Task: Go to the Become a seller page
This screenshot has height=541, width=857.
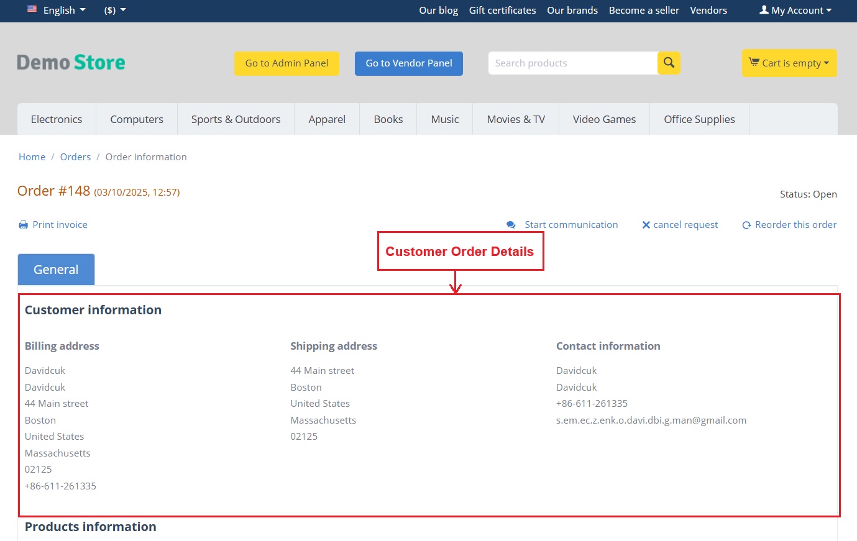Action: 644,10
